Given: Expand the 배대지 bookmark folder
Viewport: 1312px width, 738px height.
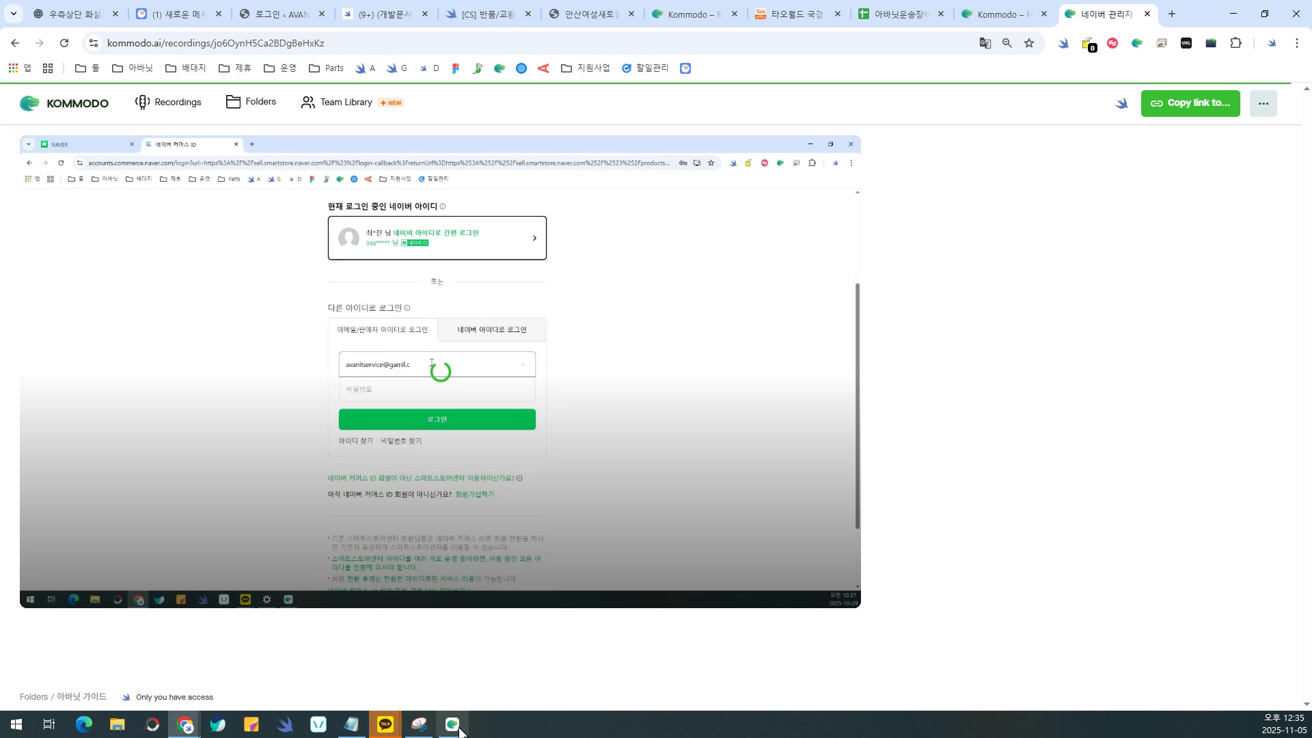Looking at the screenshot, I should [186, 68].
